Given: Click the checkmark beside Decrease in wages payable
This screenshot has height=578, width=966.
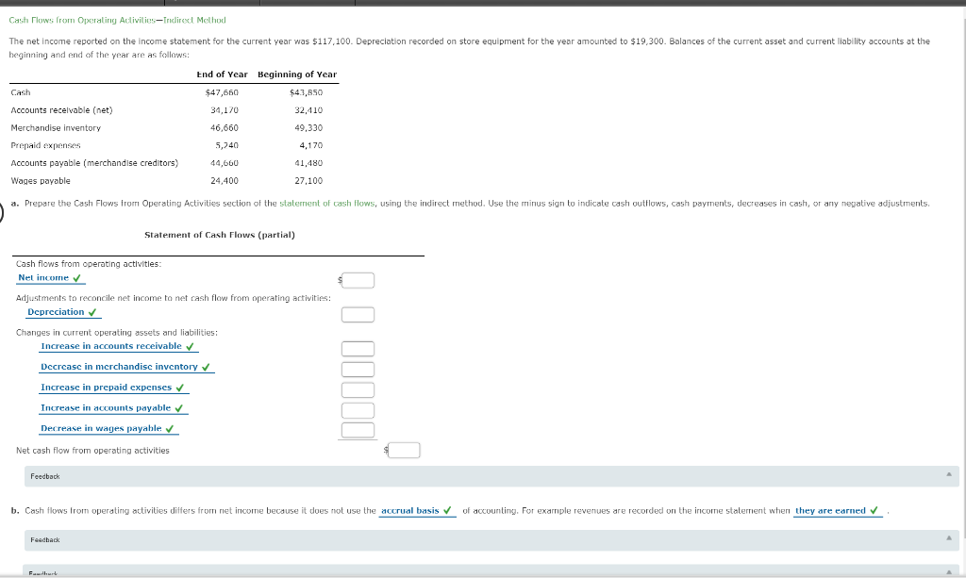Looking at the screenshot, I should [x=170, y=428].
